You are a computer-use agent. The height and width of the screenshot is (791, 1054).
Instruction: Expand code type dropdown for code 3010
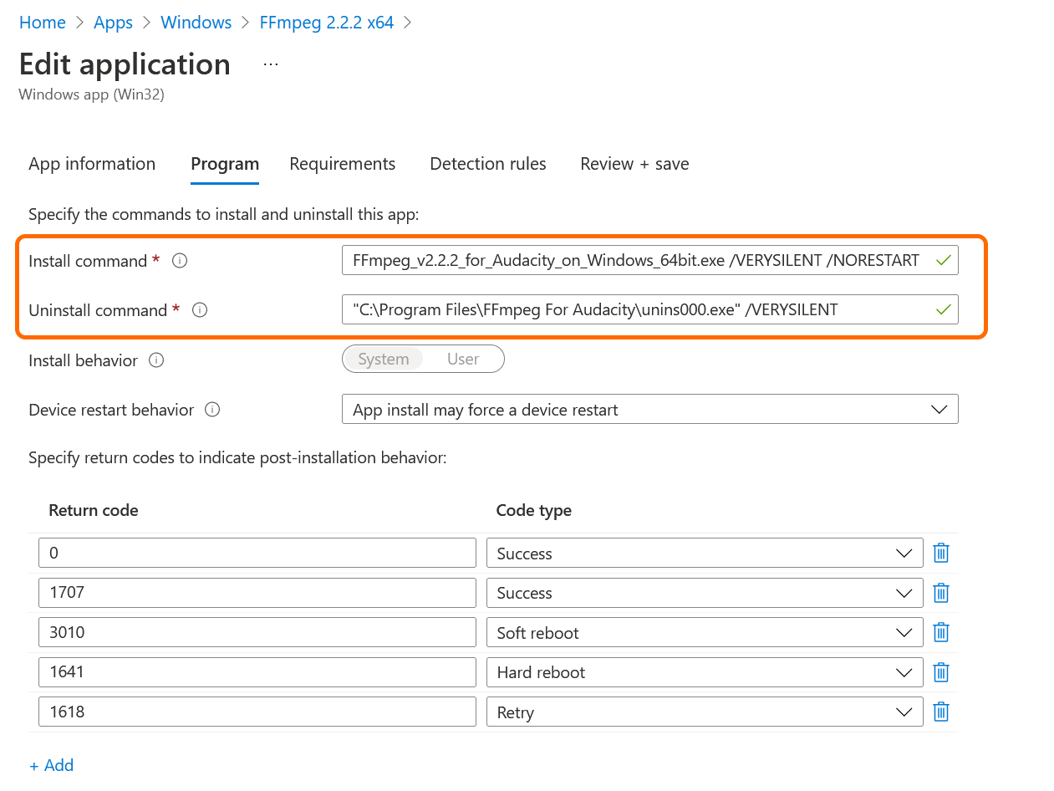pos(704,633)
